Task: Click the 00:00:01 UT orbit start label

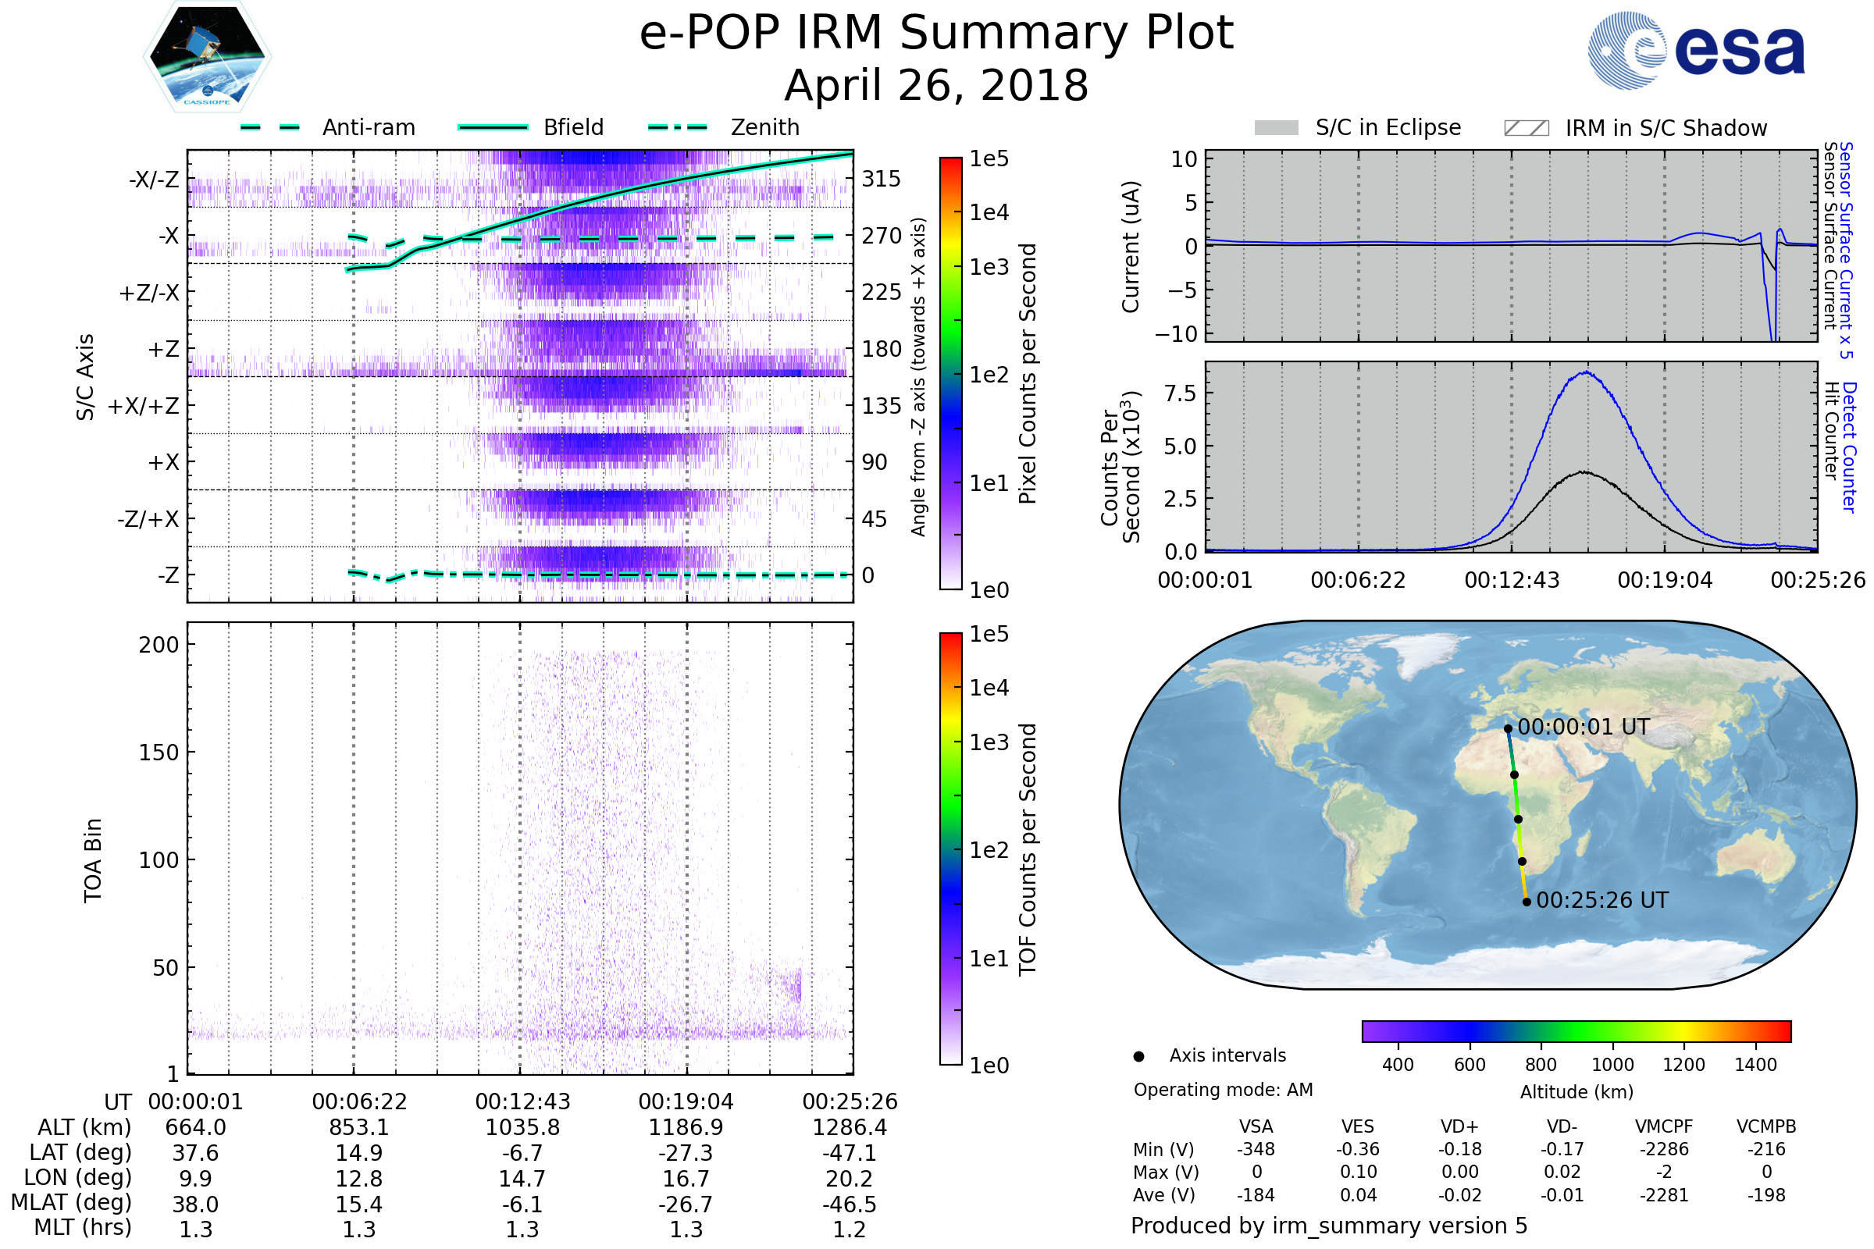Action: pos(1583,727)
